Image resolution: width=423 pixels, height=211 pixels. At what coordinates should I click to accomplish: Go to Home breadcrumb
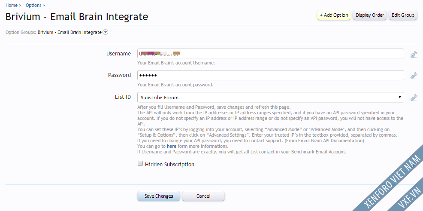click(x=12, y=5)
